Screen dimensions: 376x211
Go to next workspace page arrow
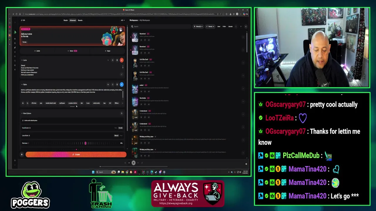[246, 27]
